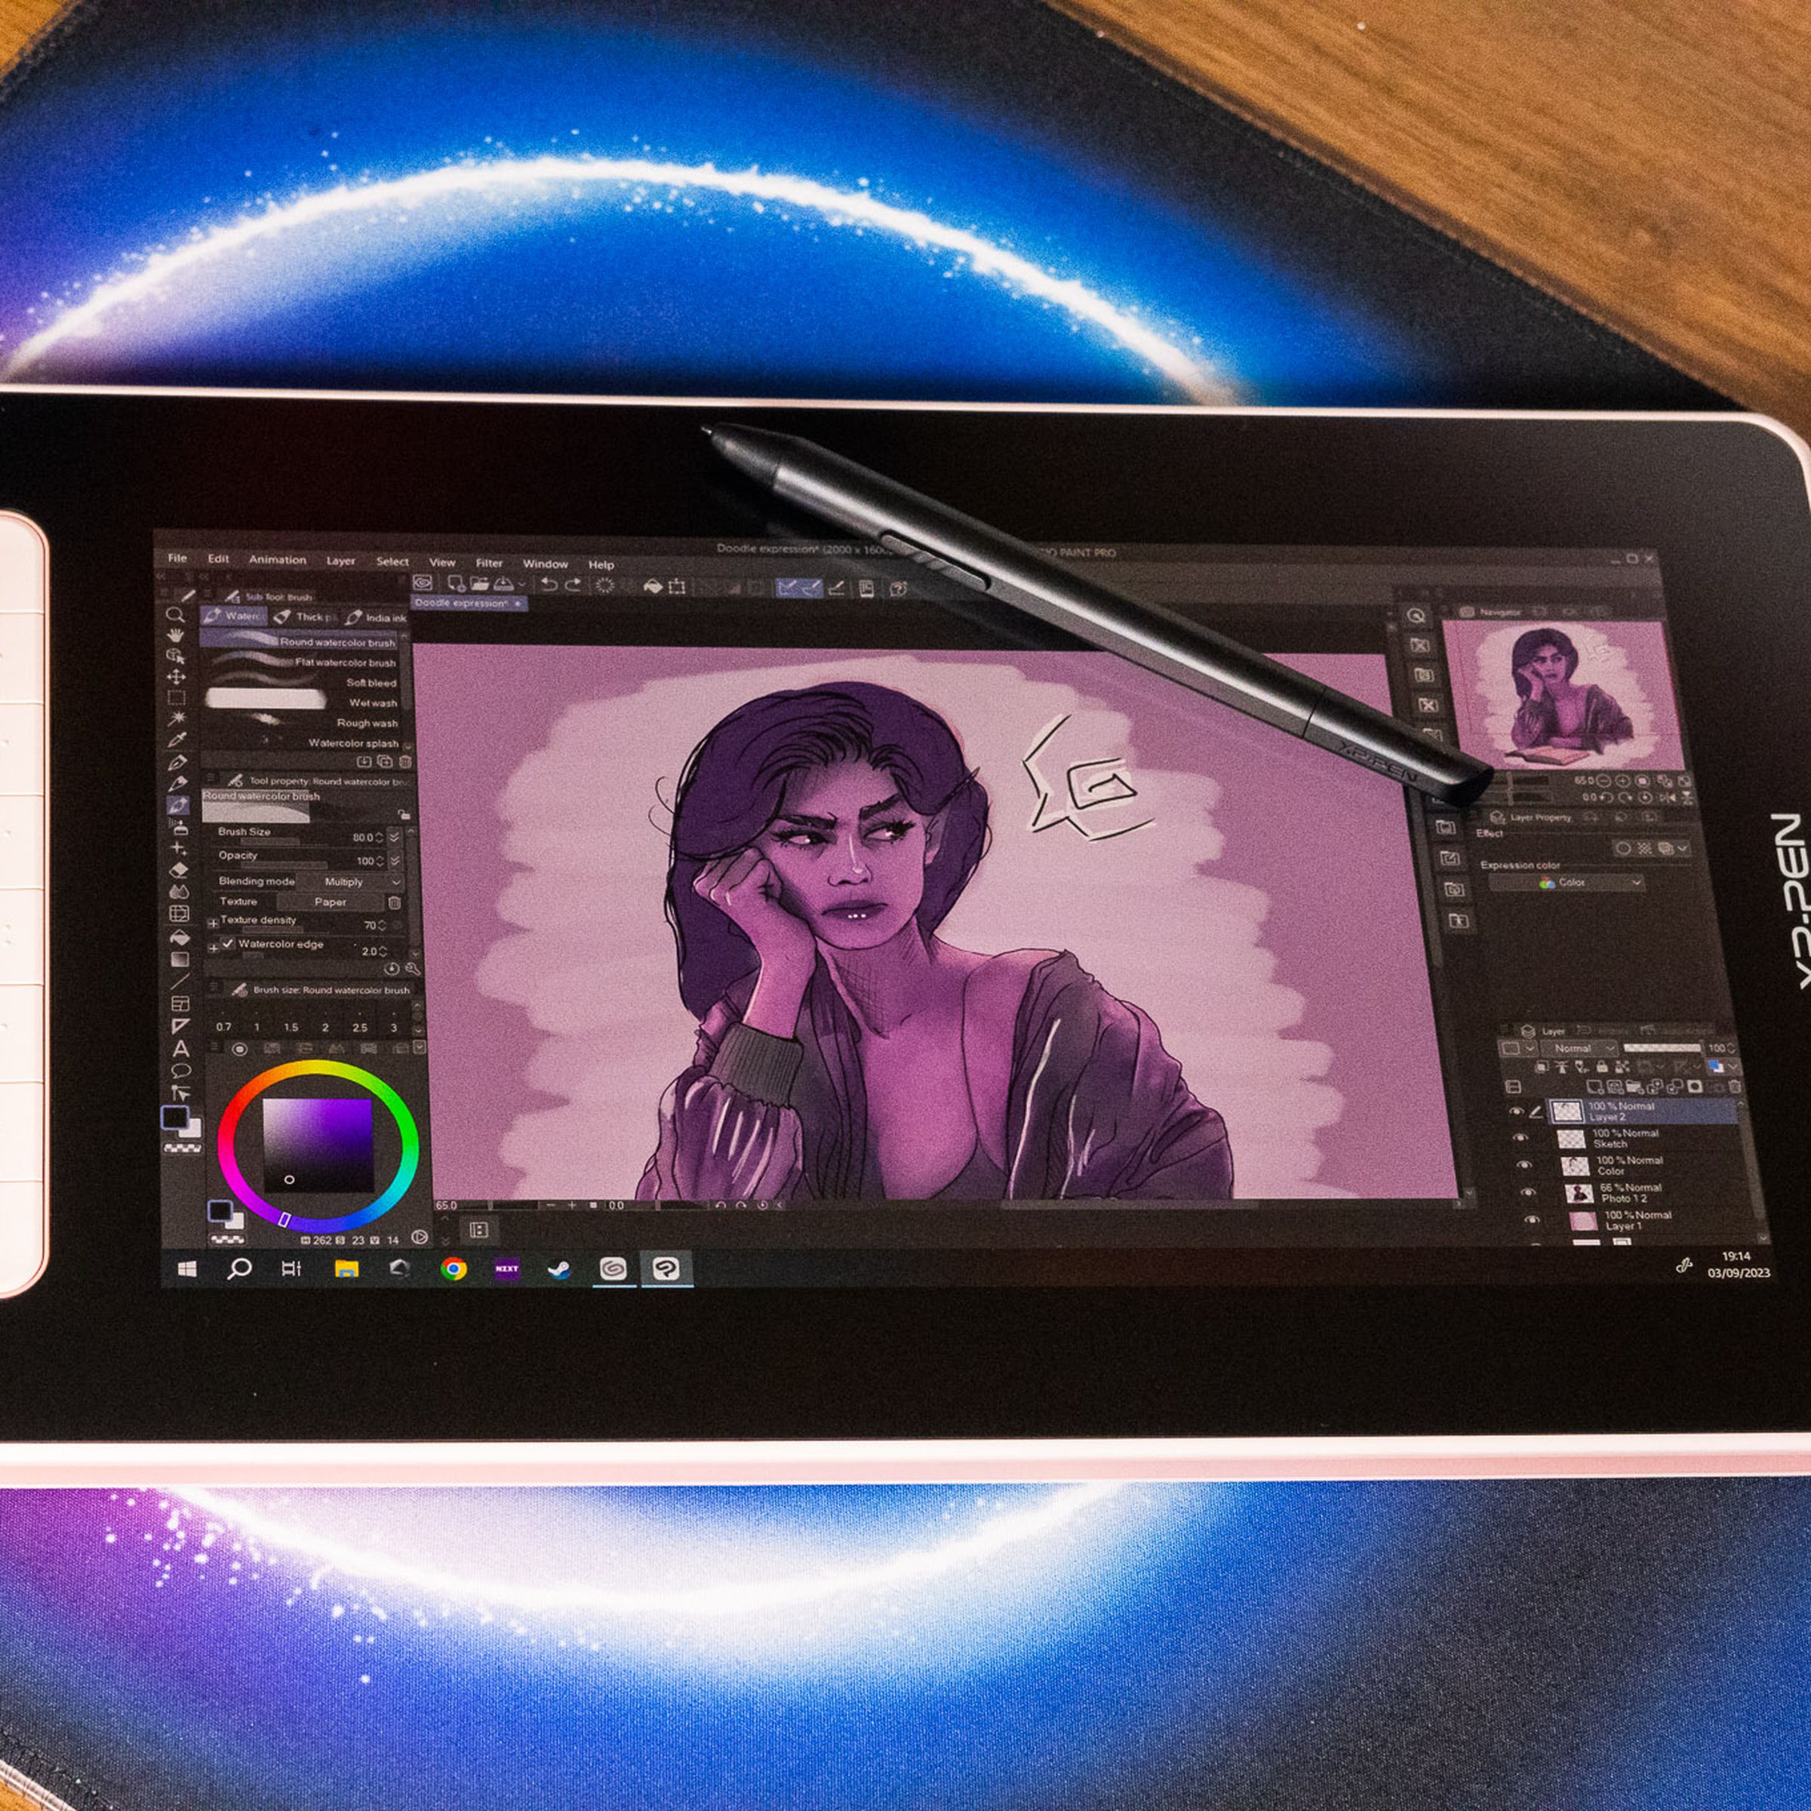Click inside the purple color square picker

click(318, 1145)
